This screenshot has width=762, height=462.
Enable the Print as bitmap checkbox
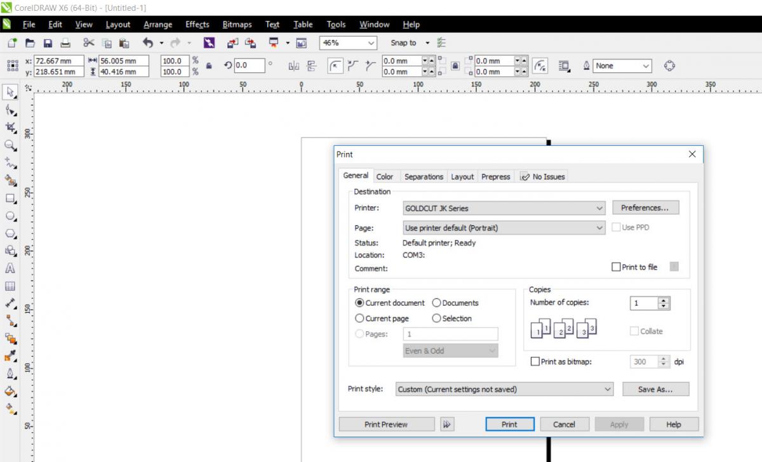pos(535,362)
